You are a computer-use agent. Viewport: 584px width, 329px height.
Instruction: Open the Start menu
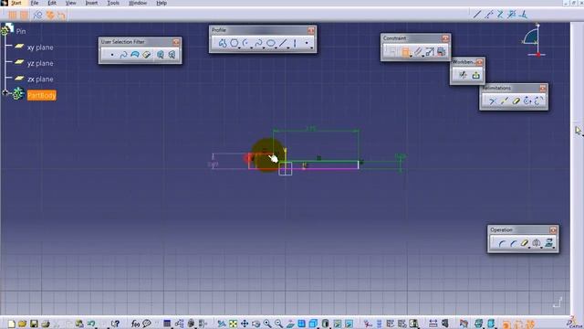click(x=16, y=3)
